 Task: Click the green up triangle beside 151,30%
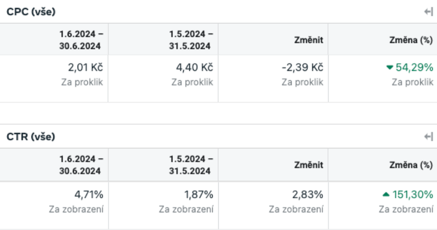click(386, 194)
